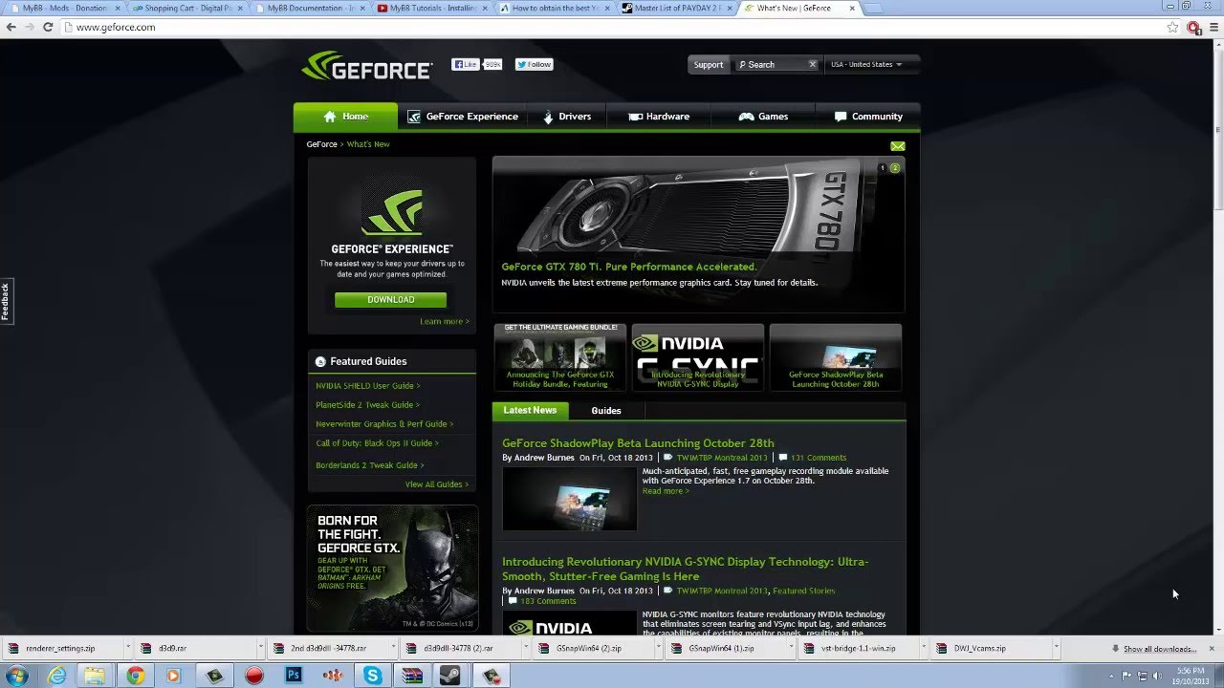Open the Feedback side tab
Screen dimensions: 1224x688
pos(6,301)
